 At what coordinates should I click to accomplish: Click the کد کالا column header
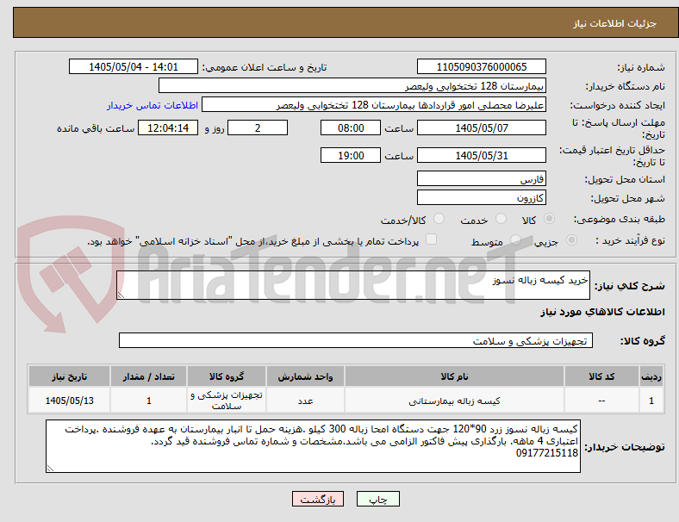click(x=601, y=376)
